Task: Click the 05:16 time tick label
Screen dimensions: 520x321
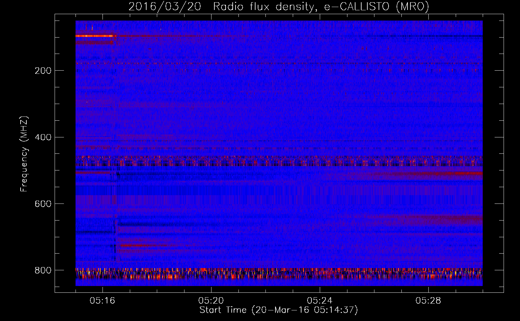Action: coord(103,301)
